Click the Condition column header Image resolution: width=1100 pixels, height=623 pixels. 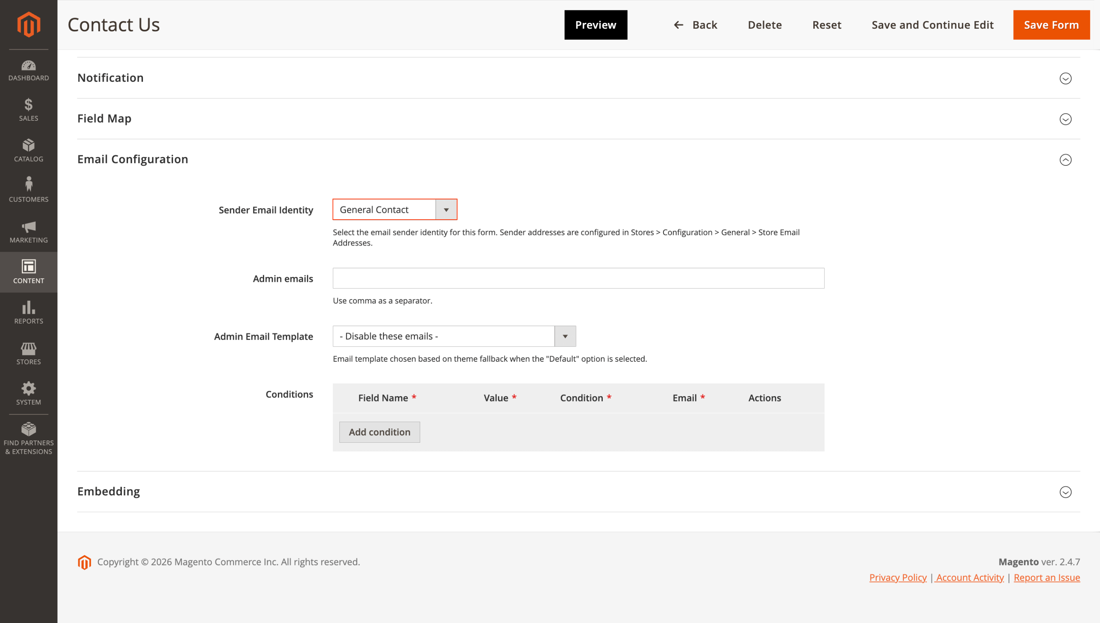(x=586, y=398)
